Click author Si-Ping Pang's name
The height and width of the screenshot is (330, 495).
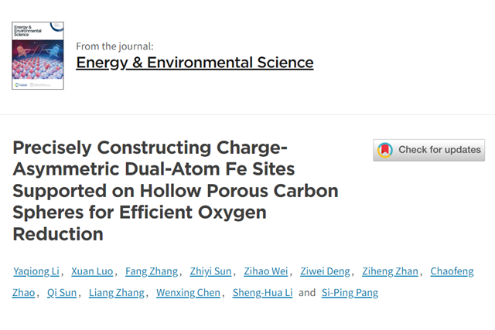[350, 293]
